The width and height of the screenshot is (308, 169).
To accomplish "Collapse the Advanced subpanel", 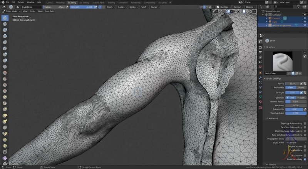I will [273, 119].
